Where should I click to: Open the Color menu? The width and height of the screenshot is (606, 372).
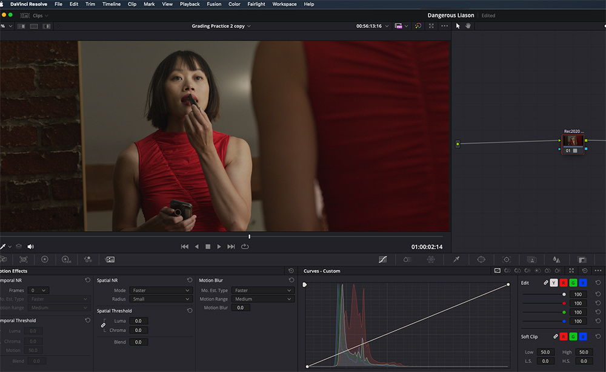click(x=234, y=4)
